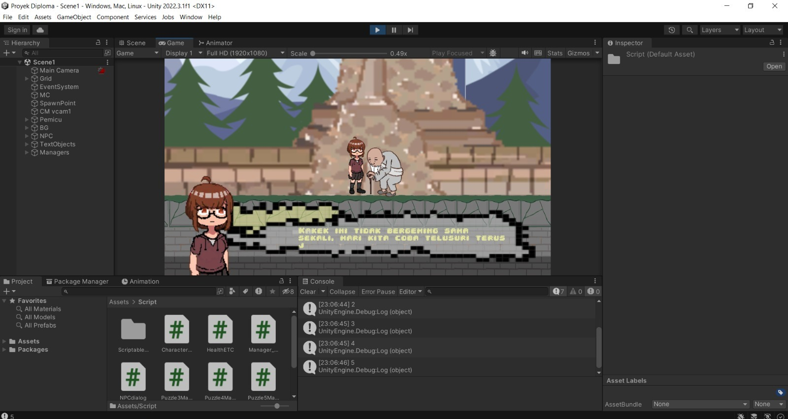Open the Layout dropdown
The height and width of the screenshot is (419, 788).
tap(762, 30)
